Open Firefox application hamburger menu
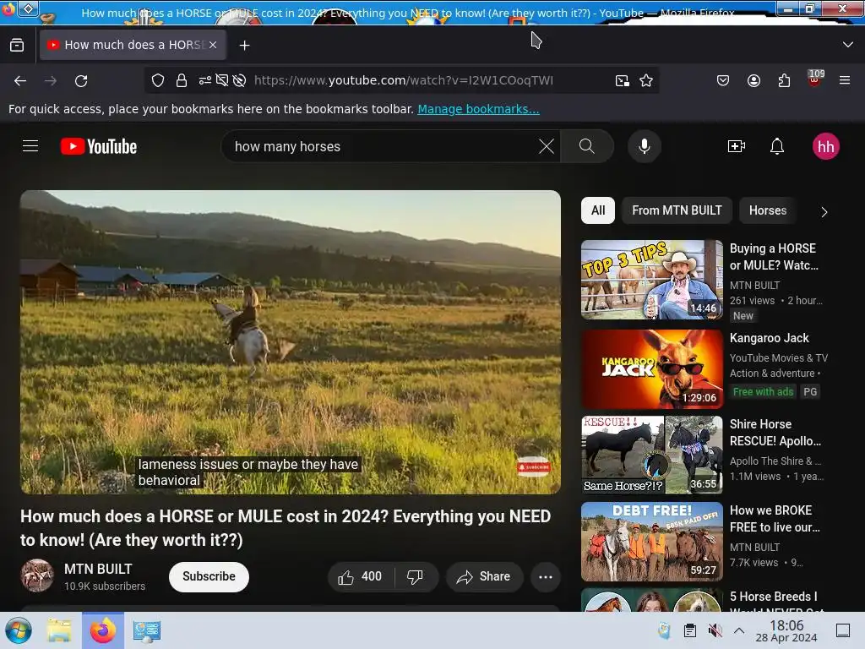865x649 pixels. click(845, 80)
